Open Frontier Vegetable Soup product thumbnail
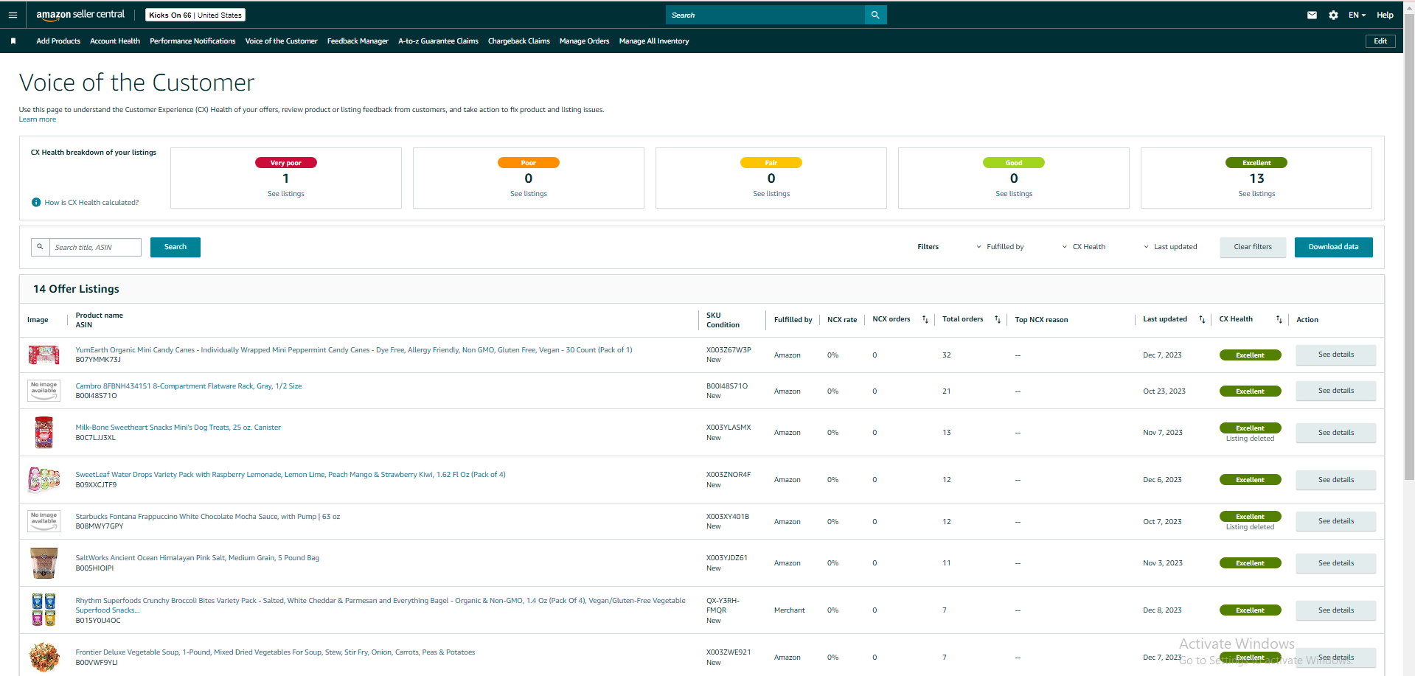This screenshot has width=1415, height=676. pos(44,657)
